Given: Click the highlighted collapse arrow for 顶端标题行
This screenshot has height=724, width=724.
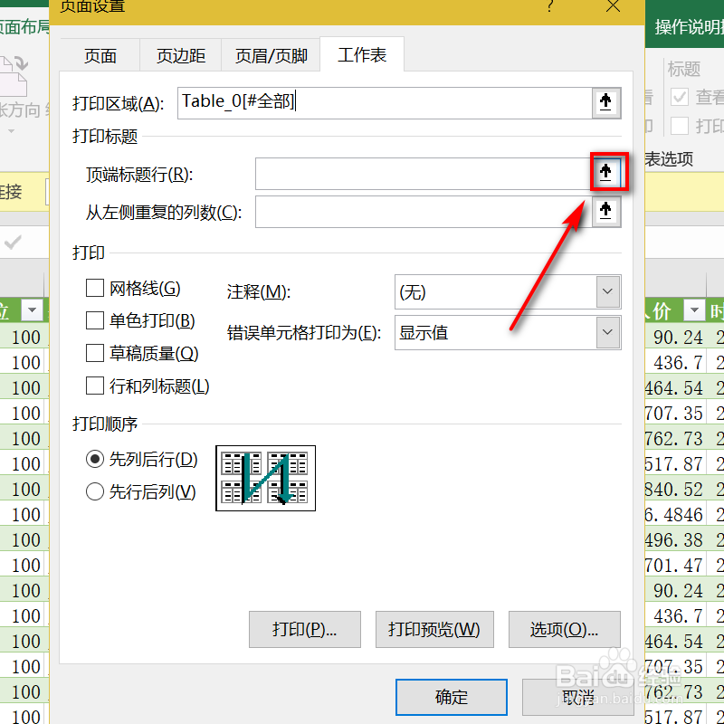Looking at the screenshot, I should 605,171.
